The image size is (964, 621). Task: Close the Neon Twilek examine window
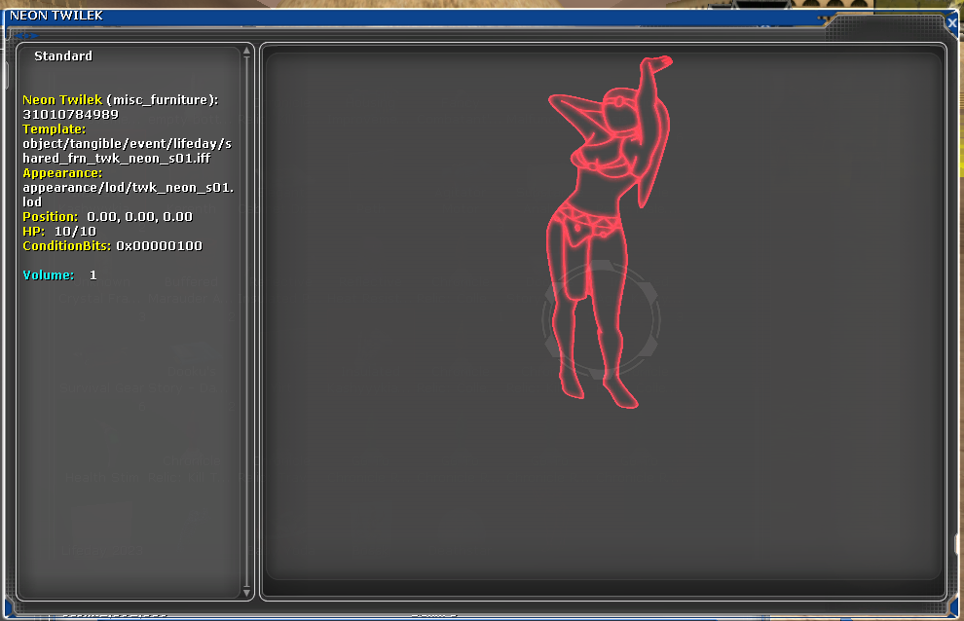951,23
